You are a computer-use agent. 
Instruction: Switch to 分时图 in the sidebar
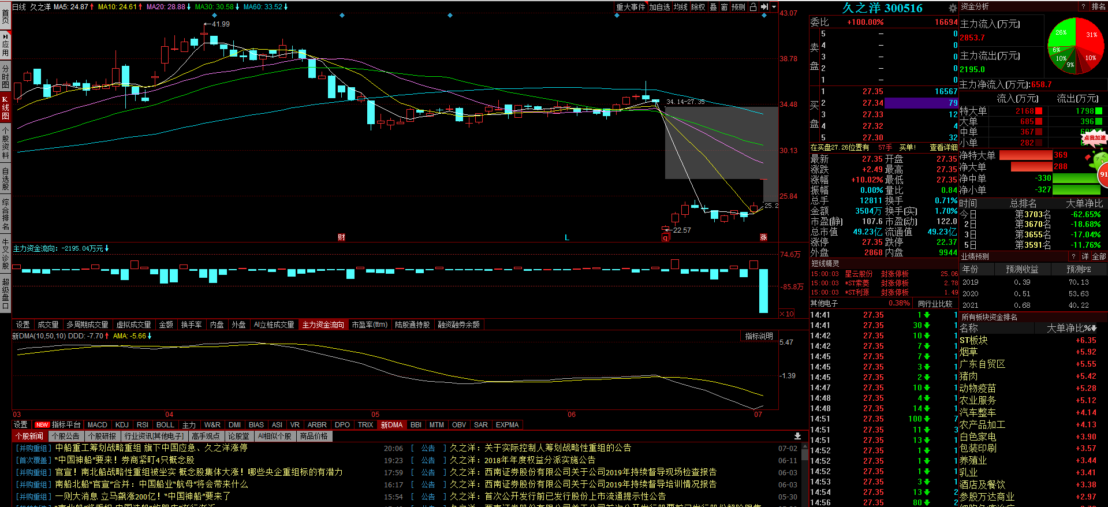point(5,76)
